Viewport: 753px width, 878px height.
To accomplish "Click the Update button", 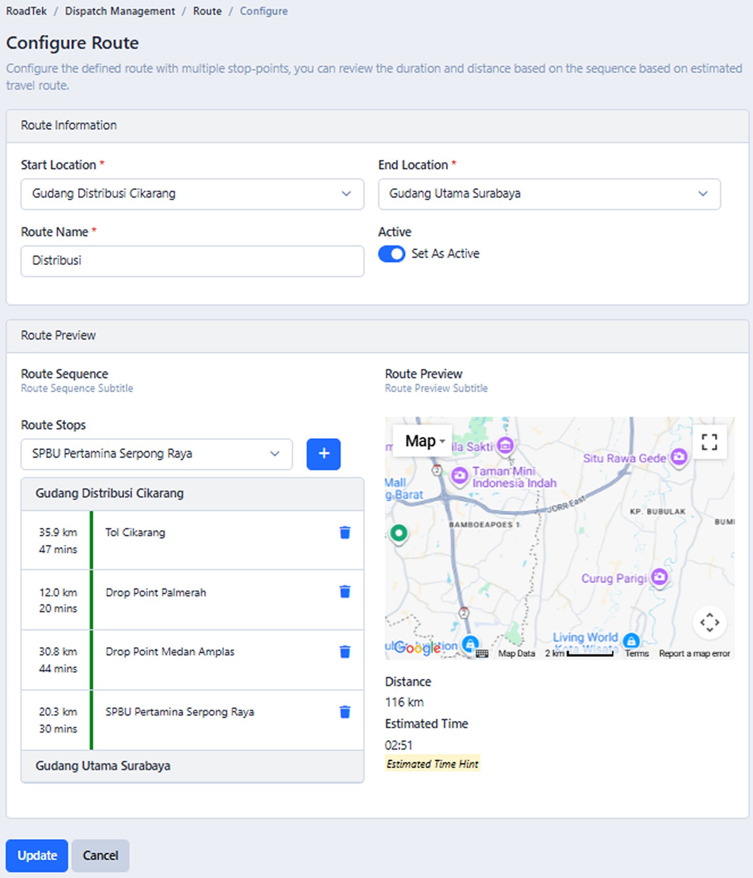I will [x=37, y=855].
